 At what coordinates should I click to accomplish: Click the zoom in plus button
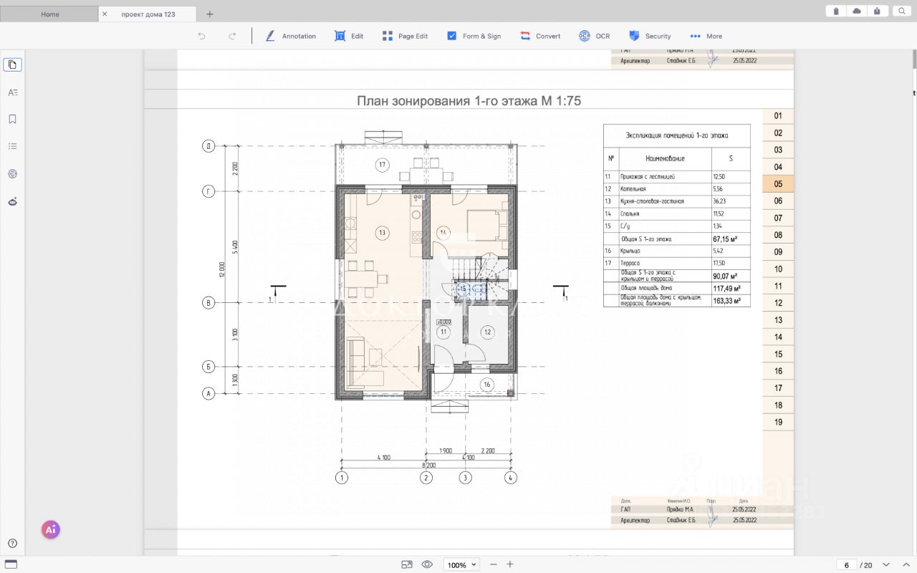[x=510, y=564]
